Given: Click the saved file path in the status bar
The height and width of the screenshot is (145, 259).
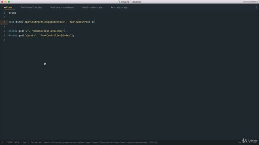Looking at the screenshot, I should pos(99,142).
